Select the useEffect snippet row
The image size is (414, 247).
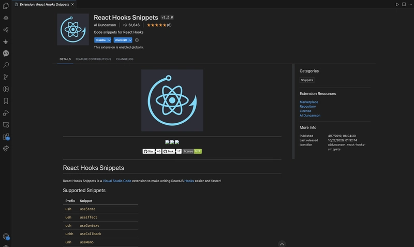pyautogui.click(x=100, y=217)
